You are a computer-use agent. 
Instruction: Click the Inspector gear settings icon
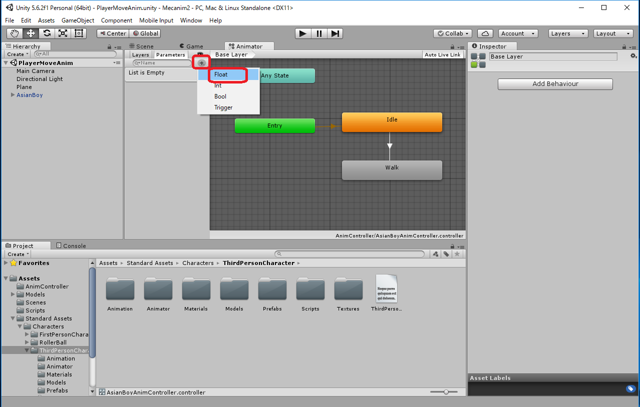pyautogui.click(x=633, y=56)
